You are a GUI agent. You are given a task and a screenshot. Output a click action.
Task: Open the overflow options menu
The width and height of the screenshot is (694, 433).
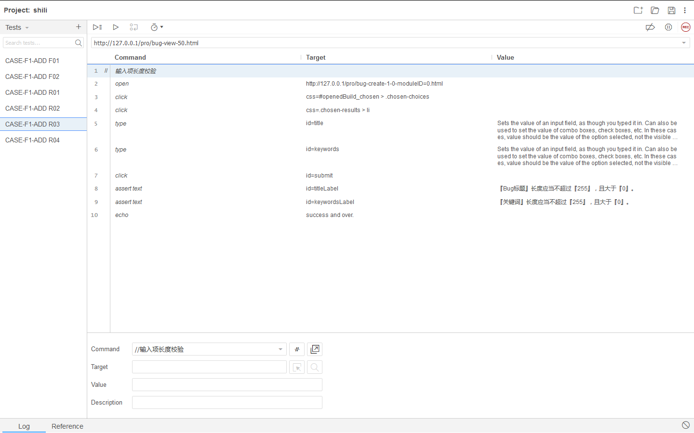(x=685, y=10)
